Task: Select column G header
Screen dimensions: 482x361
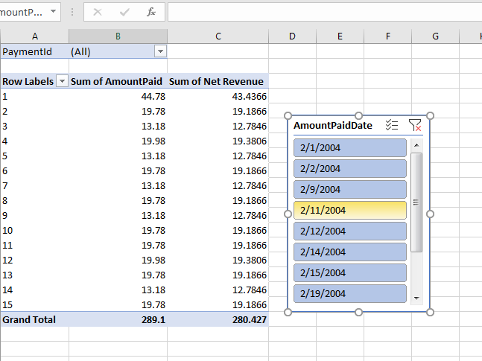Action: (x=435, y=36)
